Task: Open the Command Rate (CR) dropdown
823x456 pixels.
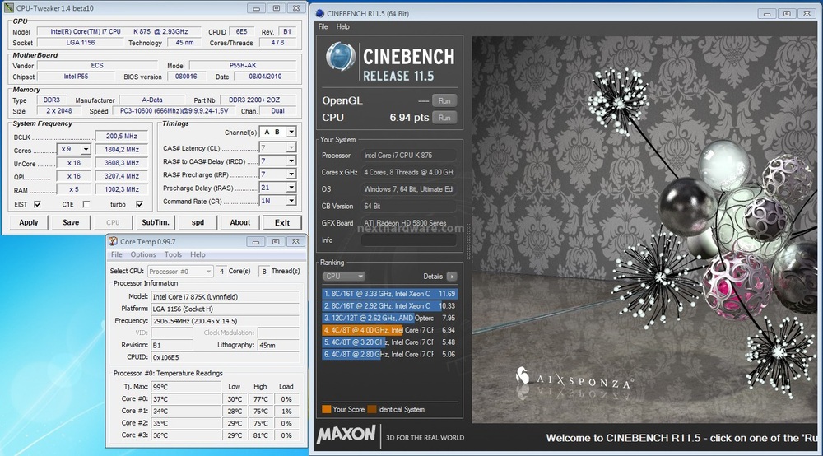Action: [x=291, y=201]
